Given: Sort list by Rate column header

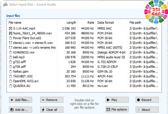Looking at the screenshot, I should pyautogui.click(x=91, y=23).
